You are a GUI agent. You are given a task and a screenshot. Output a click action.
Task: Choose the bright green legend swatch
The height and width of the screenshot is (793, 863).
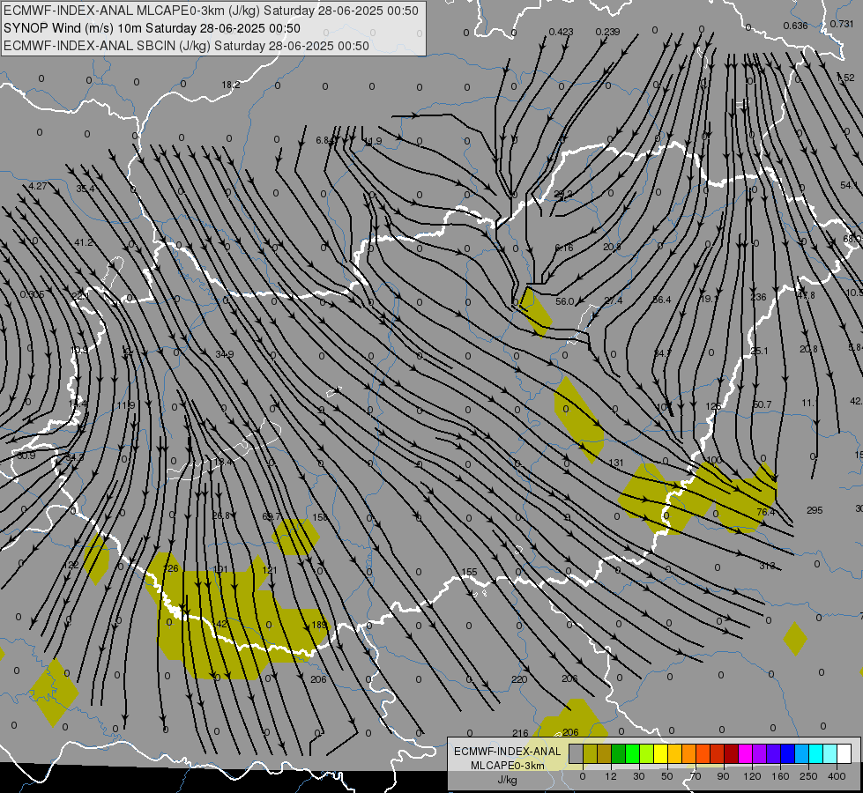tap(632, 753)
